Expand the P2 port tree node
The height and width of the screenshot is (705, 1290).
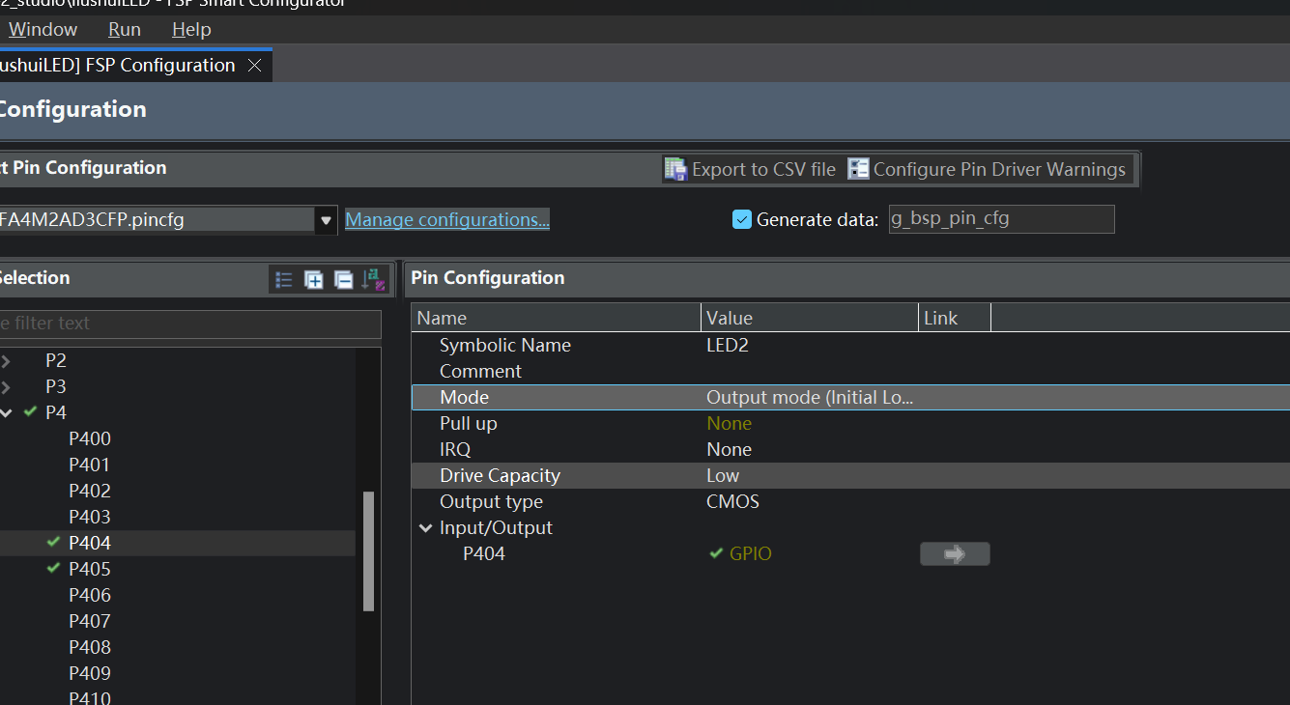pyautogui.click(x=6, y=361)
